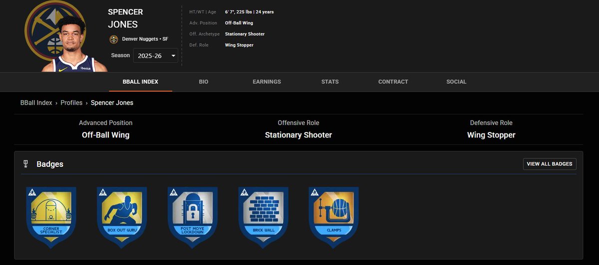Click the large 'Off-Ball Wing' Advanced Position value
This screenshot has width=599, height=265.
(x=106, y=135)
